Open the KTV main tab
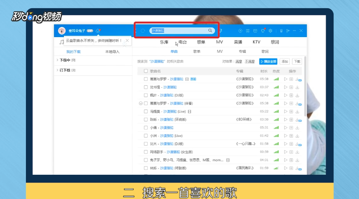Viewport: 359px width, 199px height. tap(256, 42)
